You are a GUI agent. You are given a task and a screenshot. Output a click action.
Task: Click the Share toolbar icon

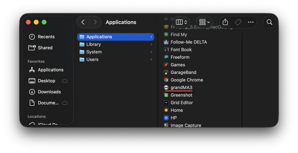(225, 22)
